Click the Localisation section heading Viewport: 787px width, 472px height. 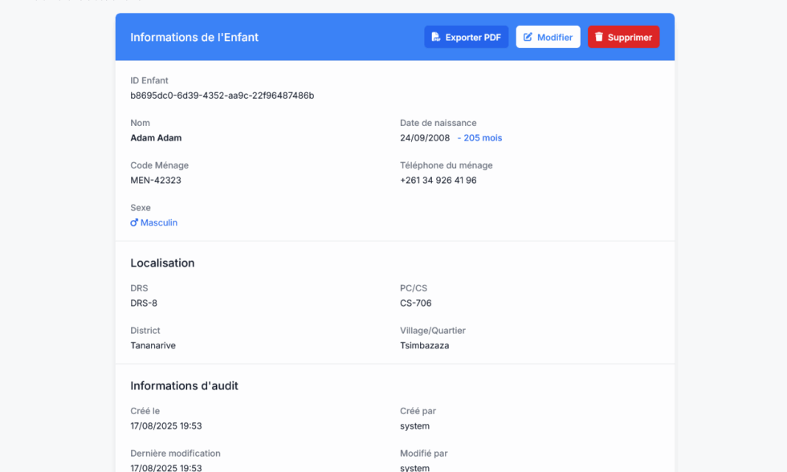tap(162, 263)
